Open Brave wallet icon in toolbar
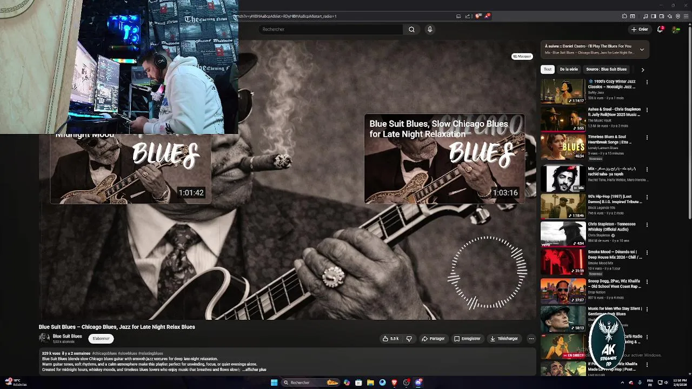The height and width of the screenshot is (389, 692). click(x=662, y=16)
